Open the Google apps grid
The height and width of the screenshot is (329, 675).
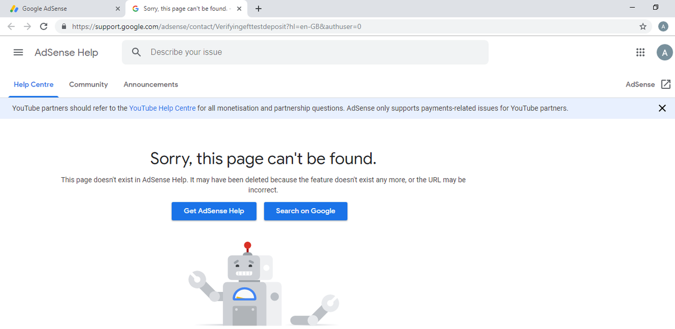[x=640, y=52]
